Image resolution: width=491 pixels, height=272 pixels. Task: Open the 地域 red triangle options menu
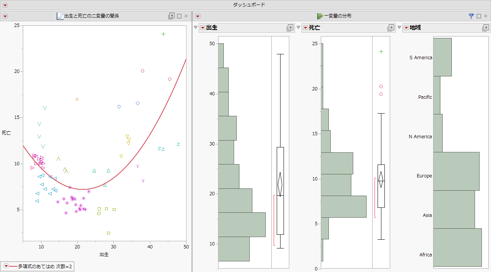[x=406, y=28]
